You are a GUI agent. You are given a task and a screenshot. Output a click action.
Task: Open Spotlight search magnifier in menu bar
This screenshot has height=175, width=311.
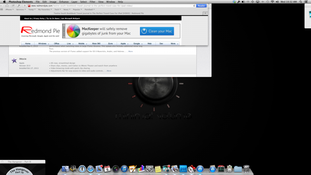[x=301, y=2]
